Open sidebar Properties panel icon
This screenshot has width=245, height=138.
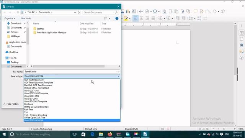(242, 33)
